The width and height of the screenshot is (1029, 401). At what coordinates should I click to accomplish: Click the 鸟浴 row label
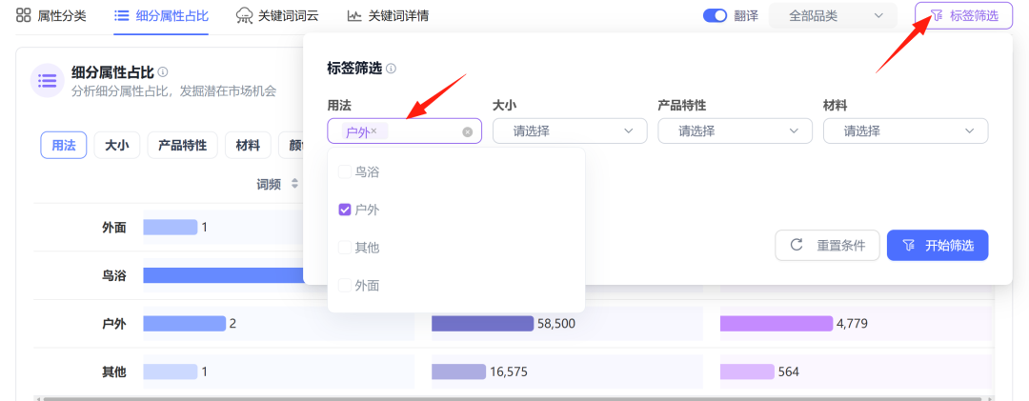[113, 275]
